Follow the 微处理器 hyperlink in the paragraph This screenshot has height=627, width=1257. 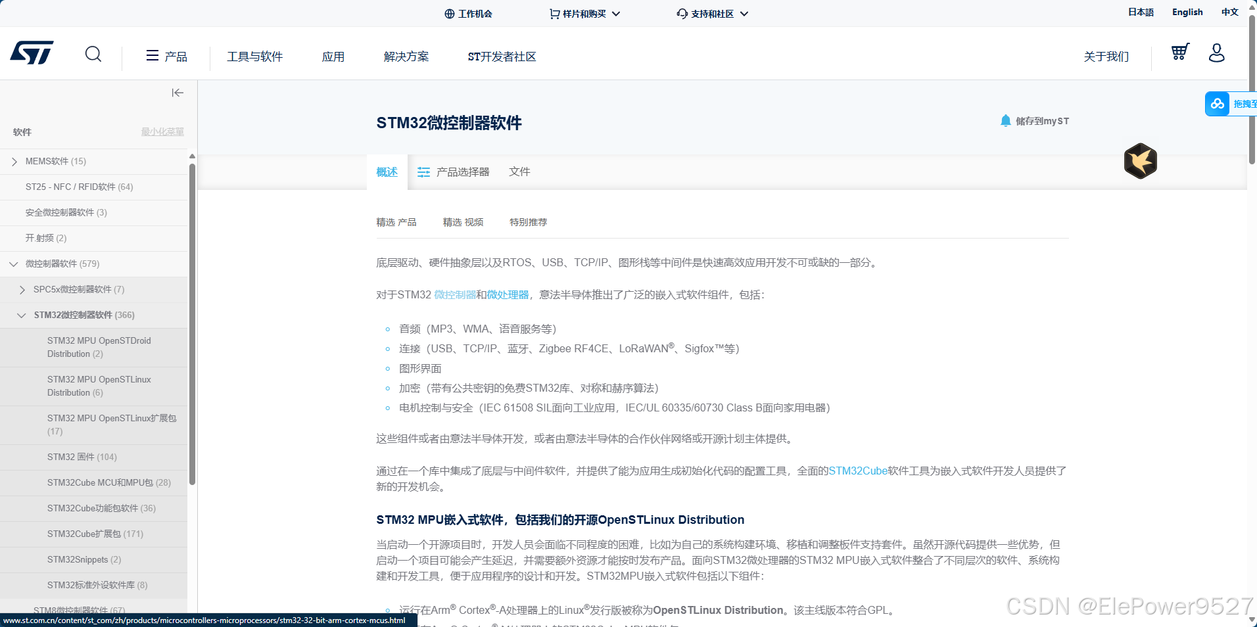tap(508, 294)
